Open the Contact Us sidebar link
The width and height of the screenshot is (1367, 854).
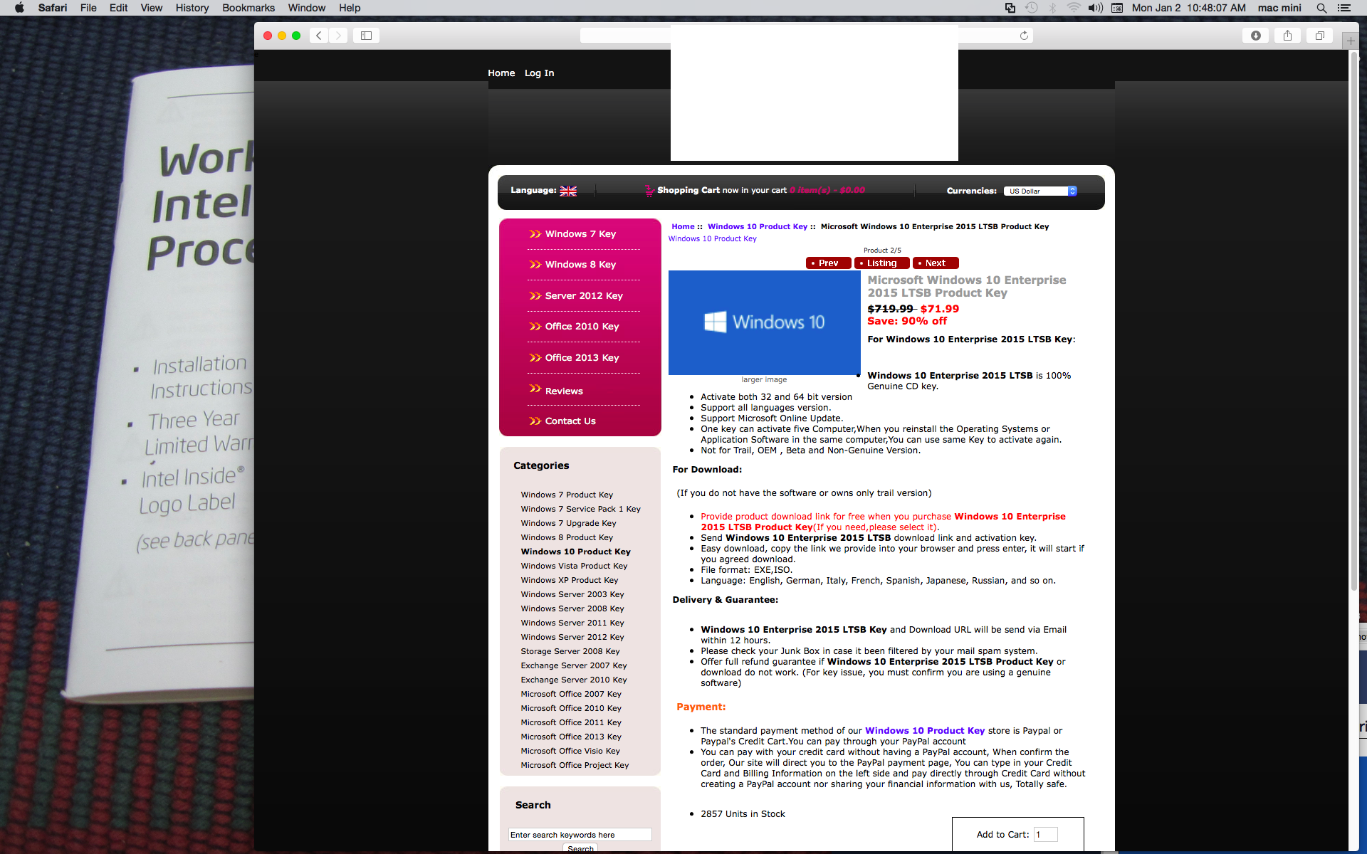click(570, 421)
